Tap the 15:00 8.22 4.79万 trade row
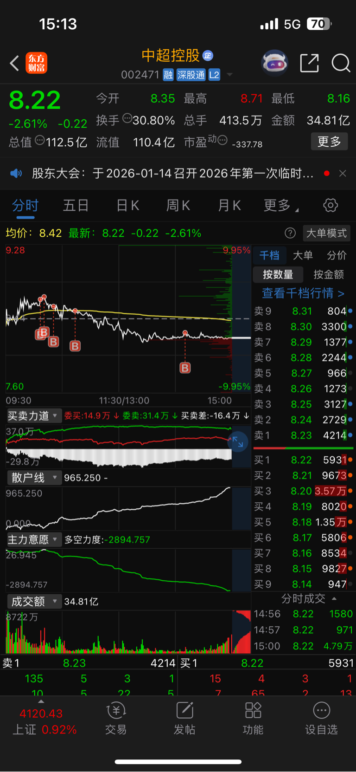This screenshot has width=356, height=772. coord(303,646)
